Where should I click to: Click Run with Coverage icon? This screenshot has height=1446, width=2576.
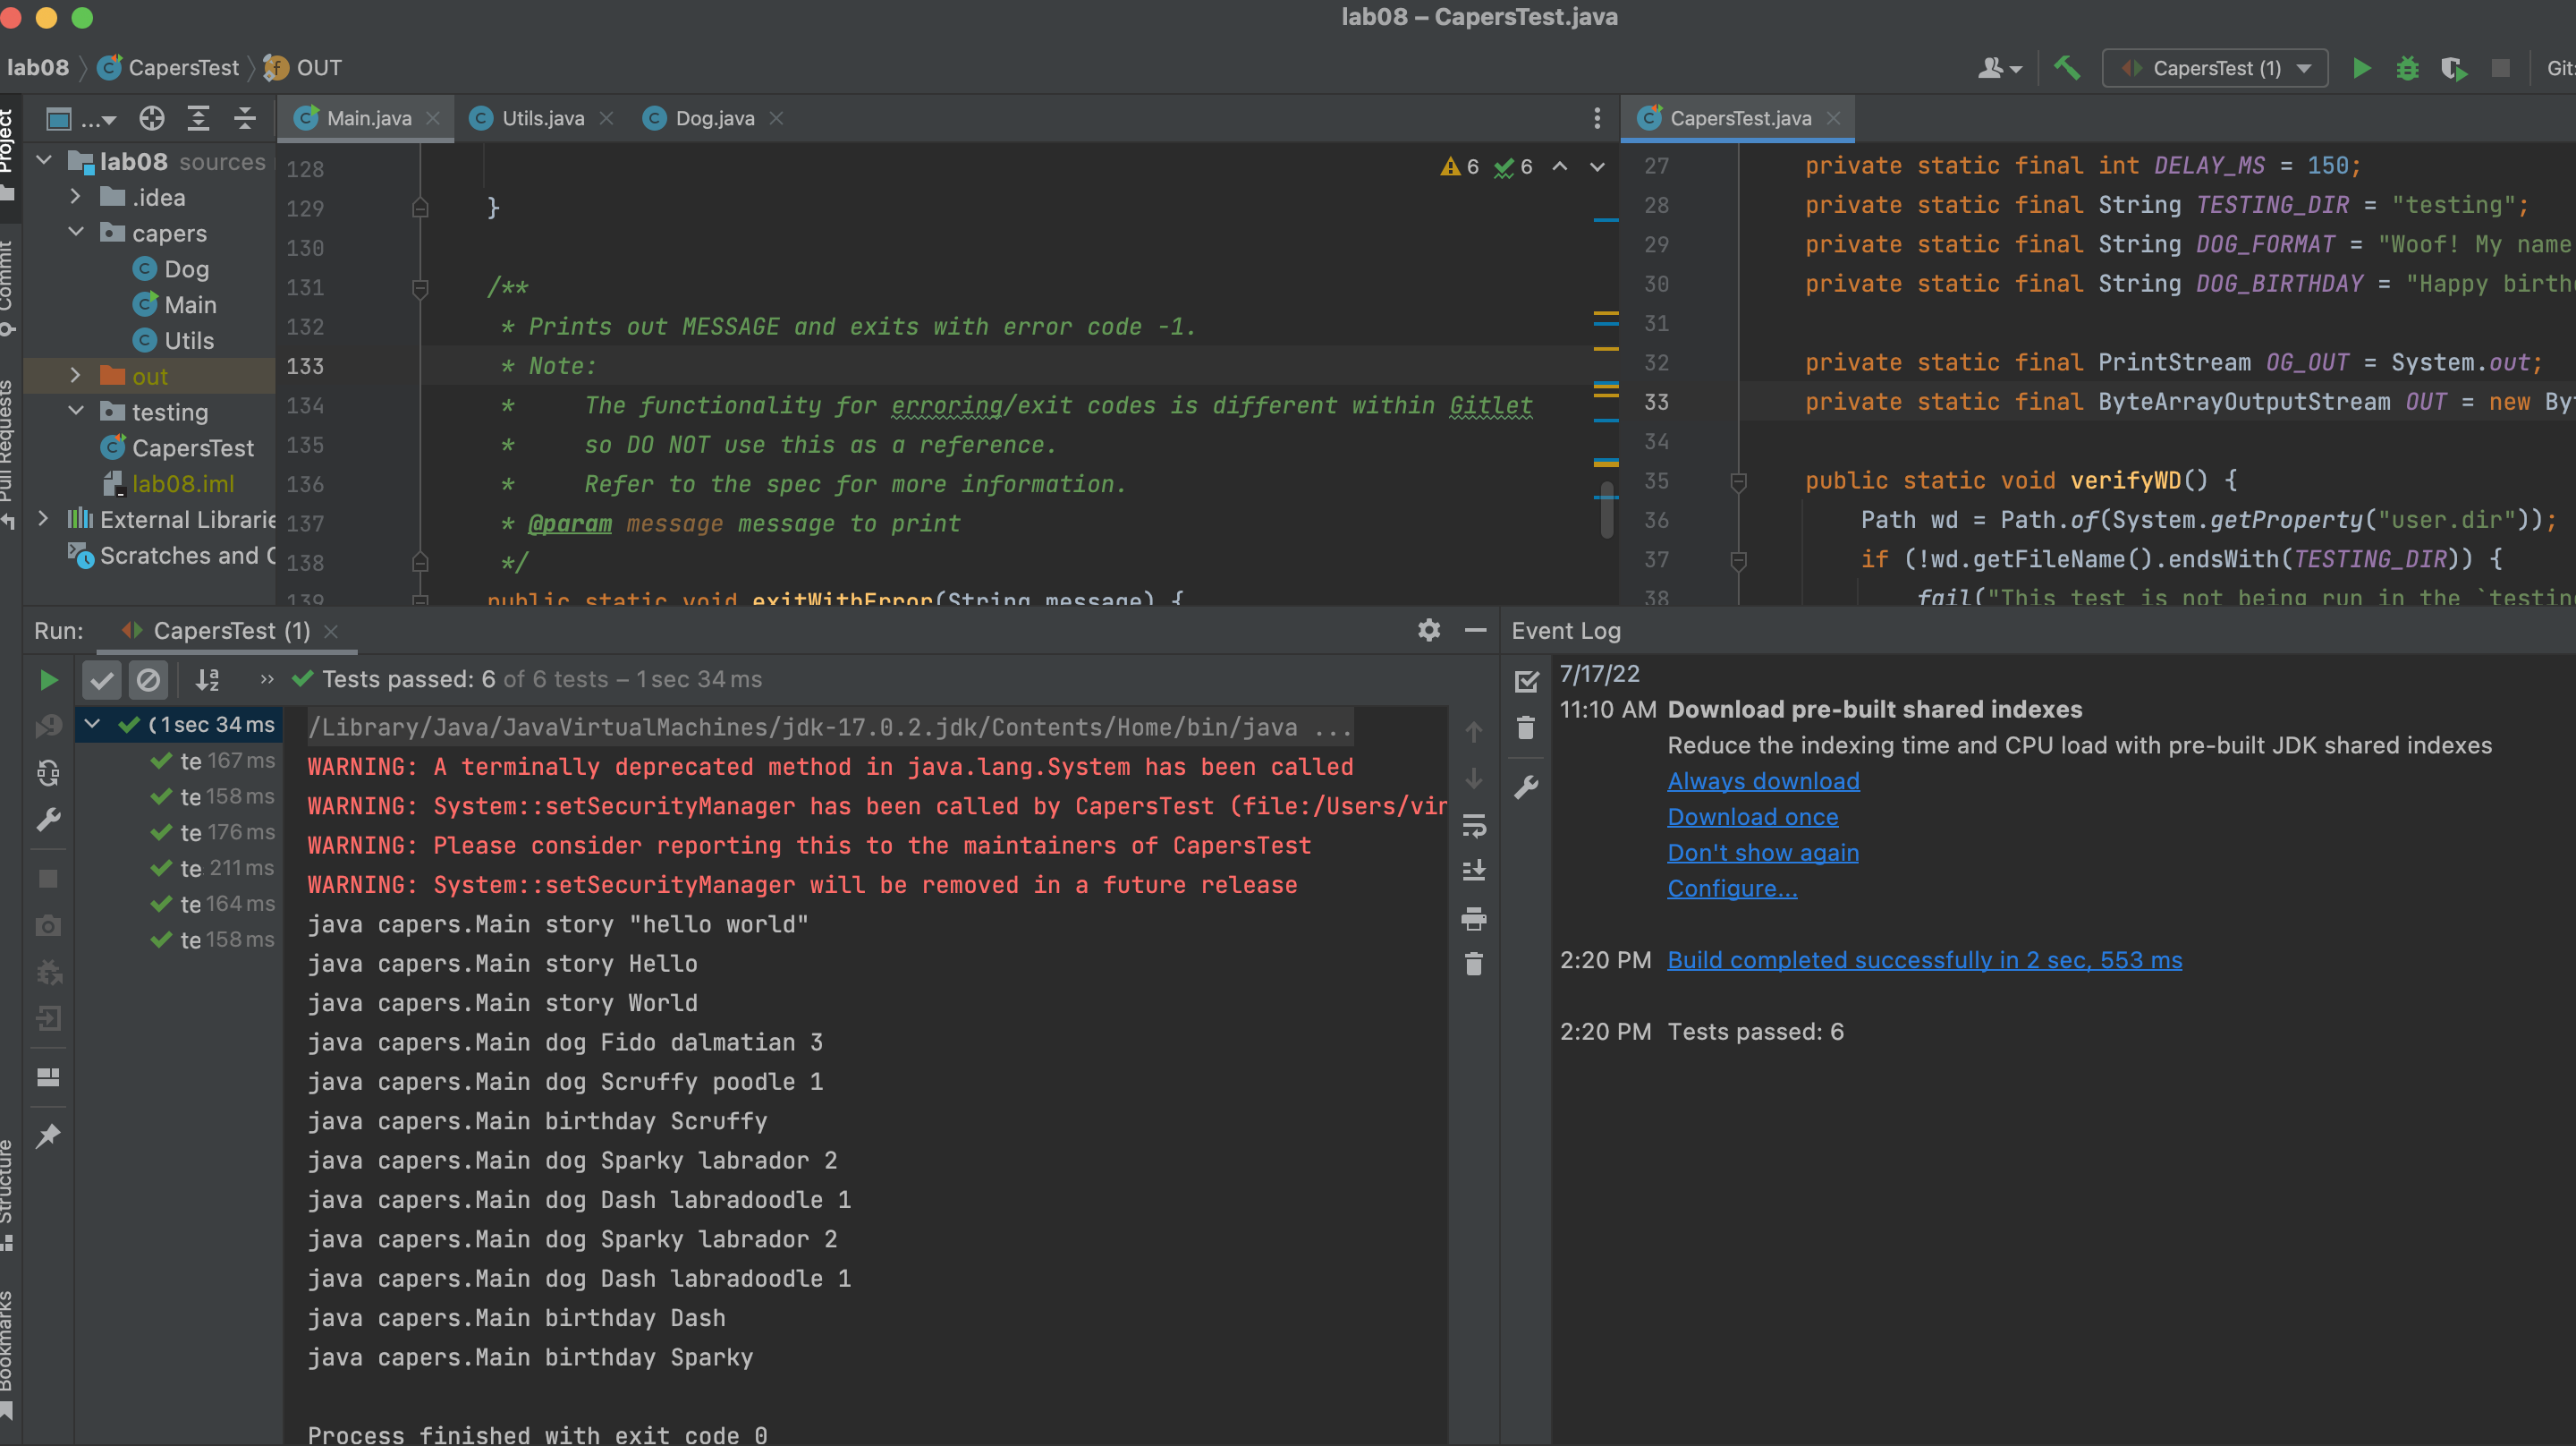click(x=2453, y=68)
